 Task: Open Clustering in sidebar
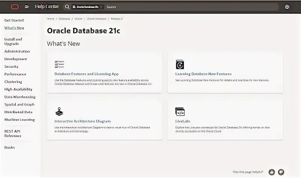click(13, 82)
